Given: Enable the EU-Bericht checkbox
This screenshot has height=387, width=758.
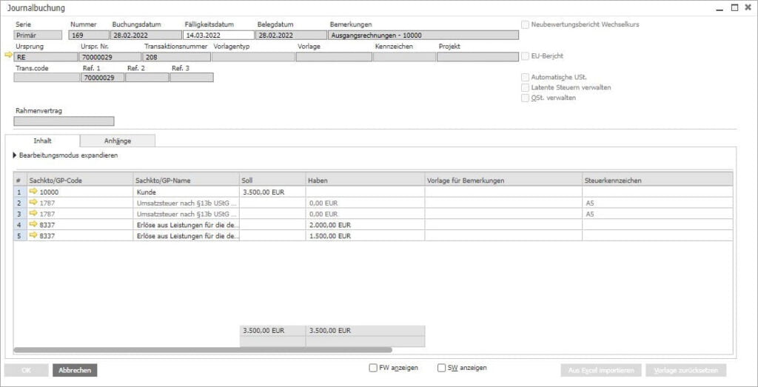Looking at the screenshot, I should click(525, 55).
